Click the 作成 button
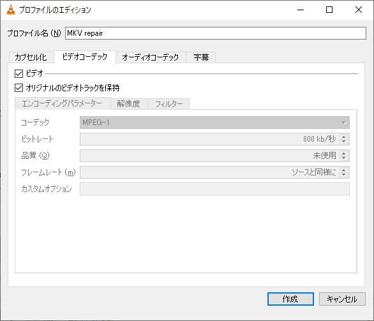Screen dimensions: 374x321 coord(290,299)
